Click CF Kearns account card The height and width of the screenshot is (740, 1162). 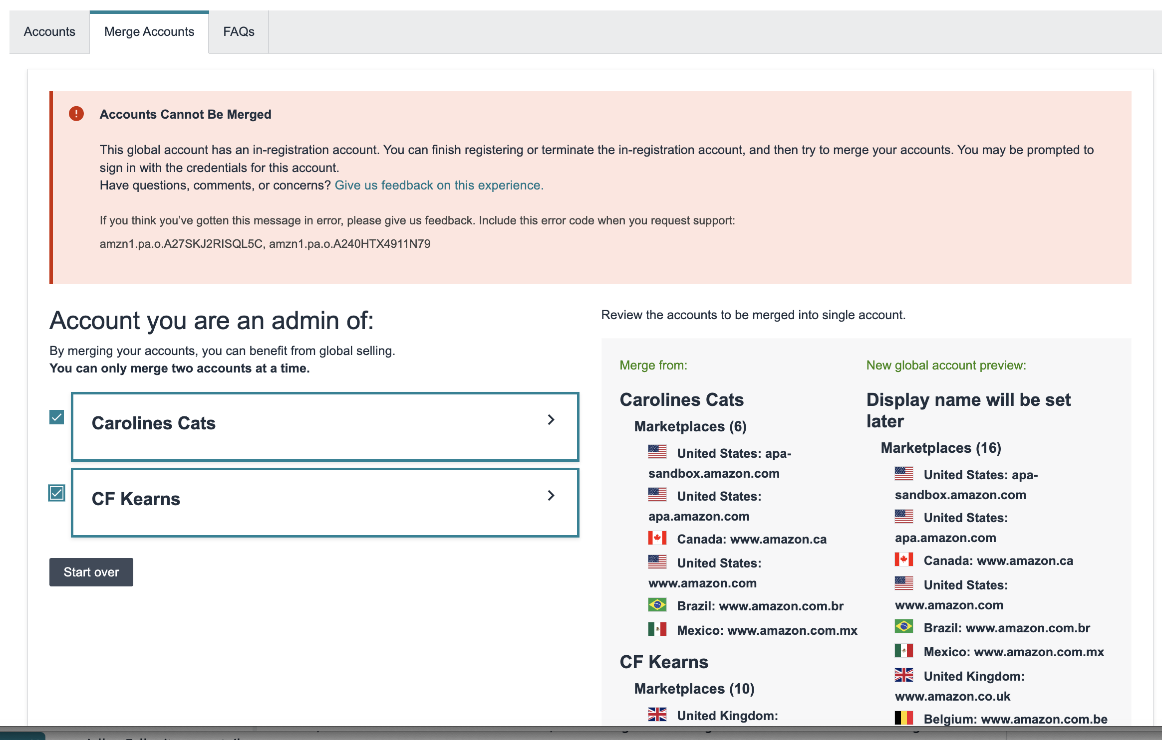pyautogui.click(x=325, y=503)
